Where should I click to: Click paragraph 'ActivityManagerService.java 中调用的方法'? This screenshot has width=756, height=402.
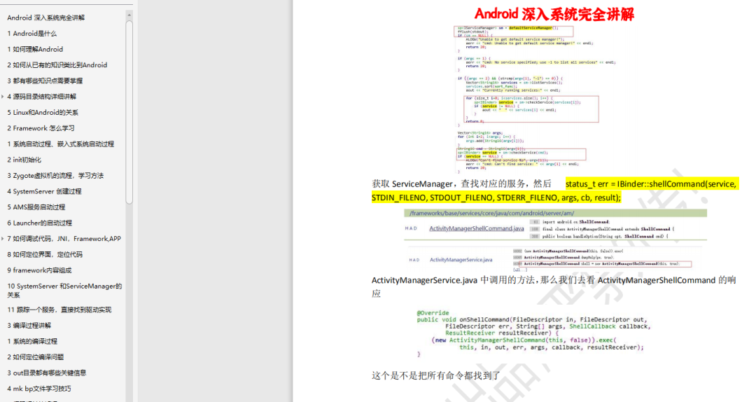coord(554,286)
